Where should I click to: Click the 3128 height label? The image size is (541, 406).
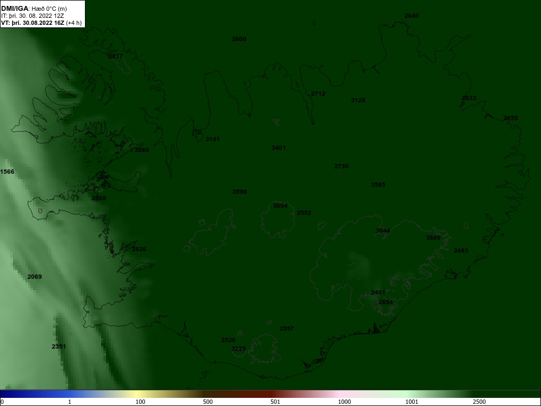(x=358, y=100)
